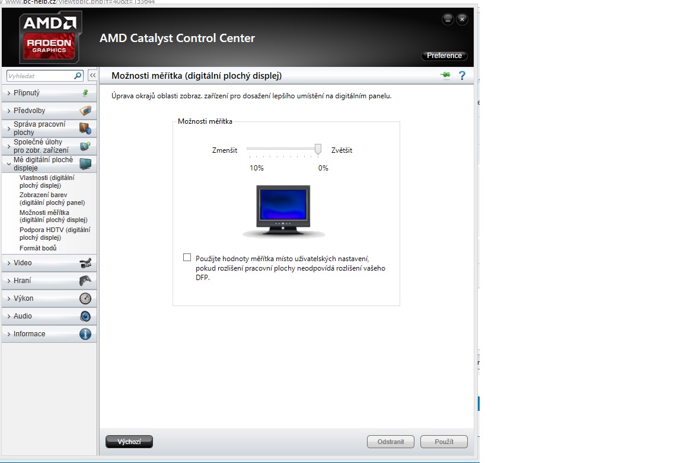Open Podpora HDTV (digitální plochý displej)

pos(55,234)
